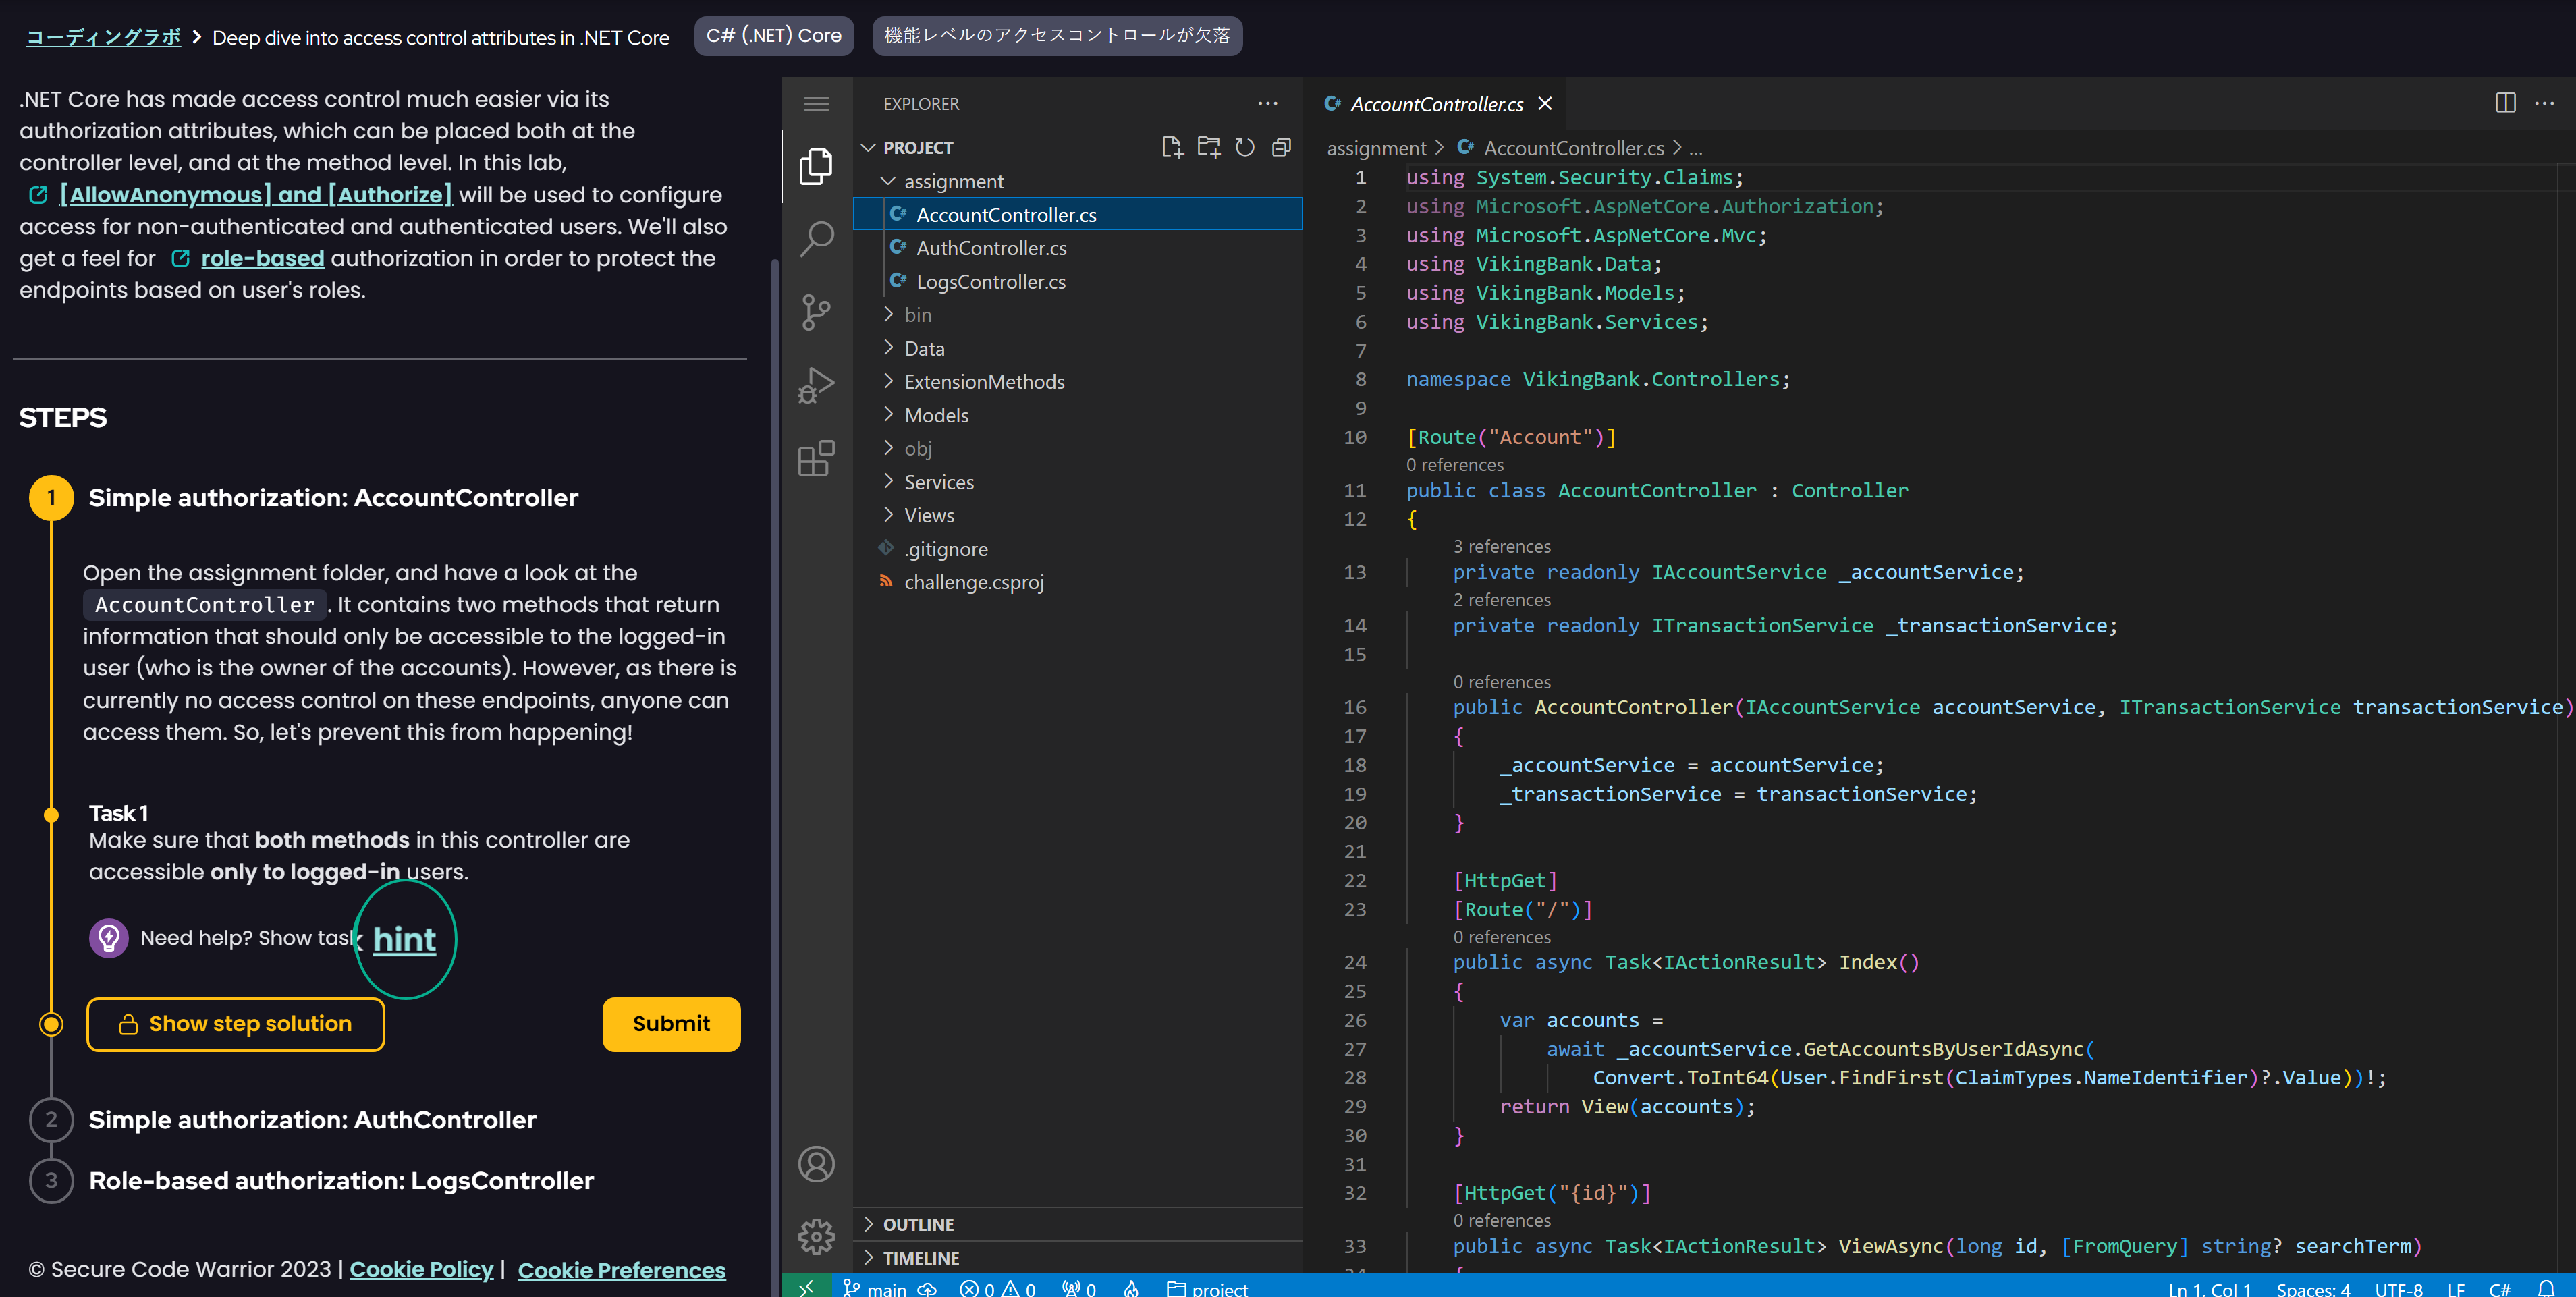Image resolution: width=2576 pixels, height=1297 pixels.
Task: Click the flame icon in the status bar
Action: (x=1131, y=1288)
